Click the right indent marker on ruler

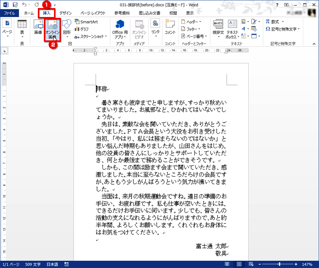click(226, 52)
